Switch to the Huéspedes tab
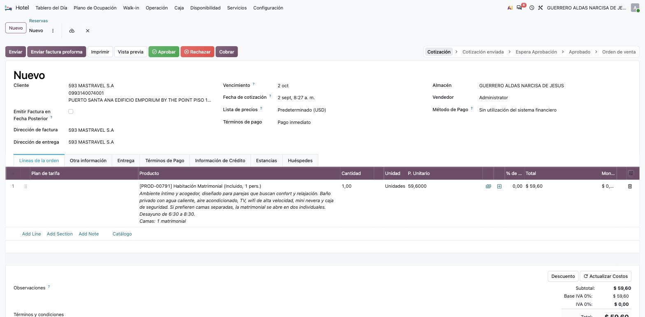 coord(300,161)
